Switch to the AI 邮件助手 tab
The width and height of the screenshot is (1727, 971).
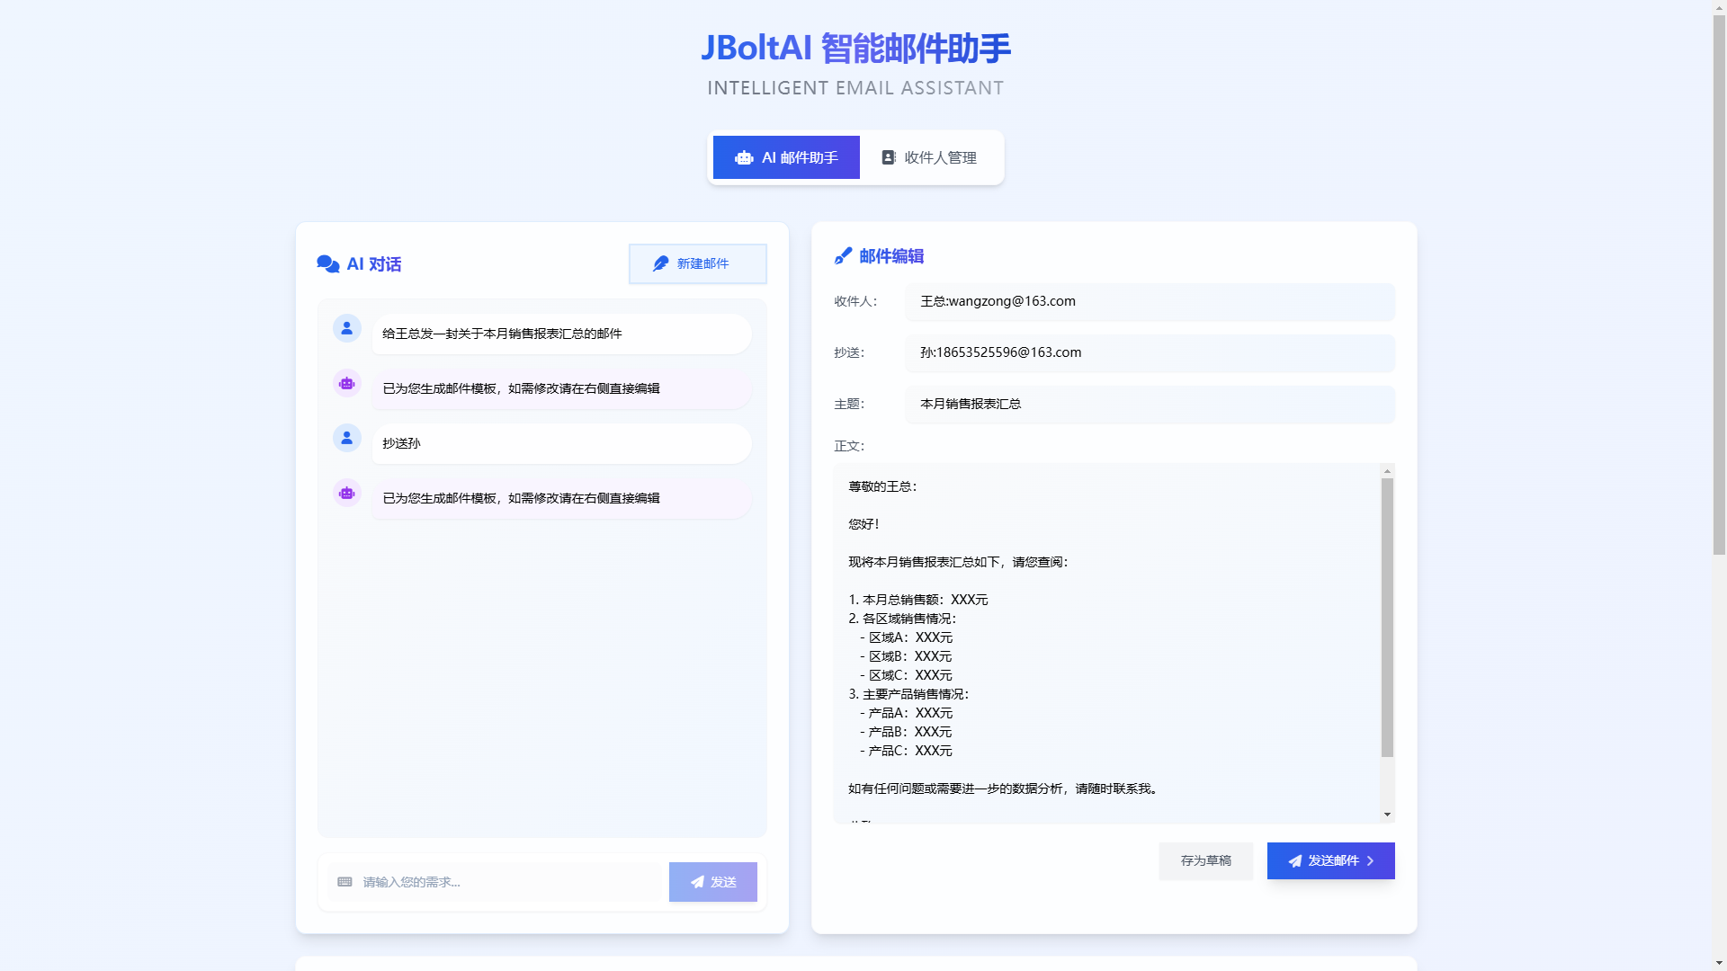click(x=786, y=157)
